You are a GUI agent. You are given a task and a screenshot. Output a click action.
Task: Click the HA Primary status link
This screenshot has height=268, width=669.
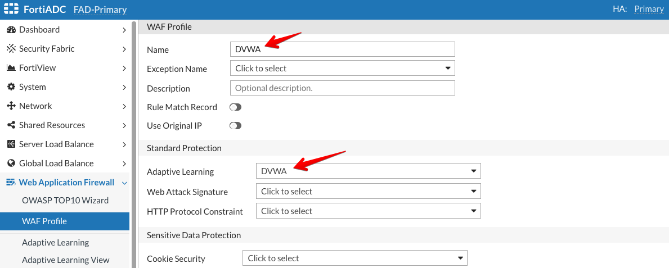pyautogui.click(x=649, y=9)
